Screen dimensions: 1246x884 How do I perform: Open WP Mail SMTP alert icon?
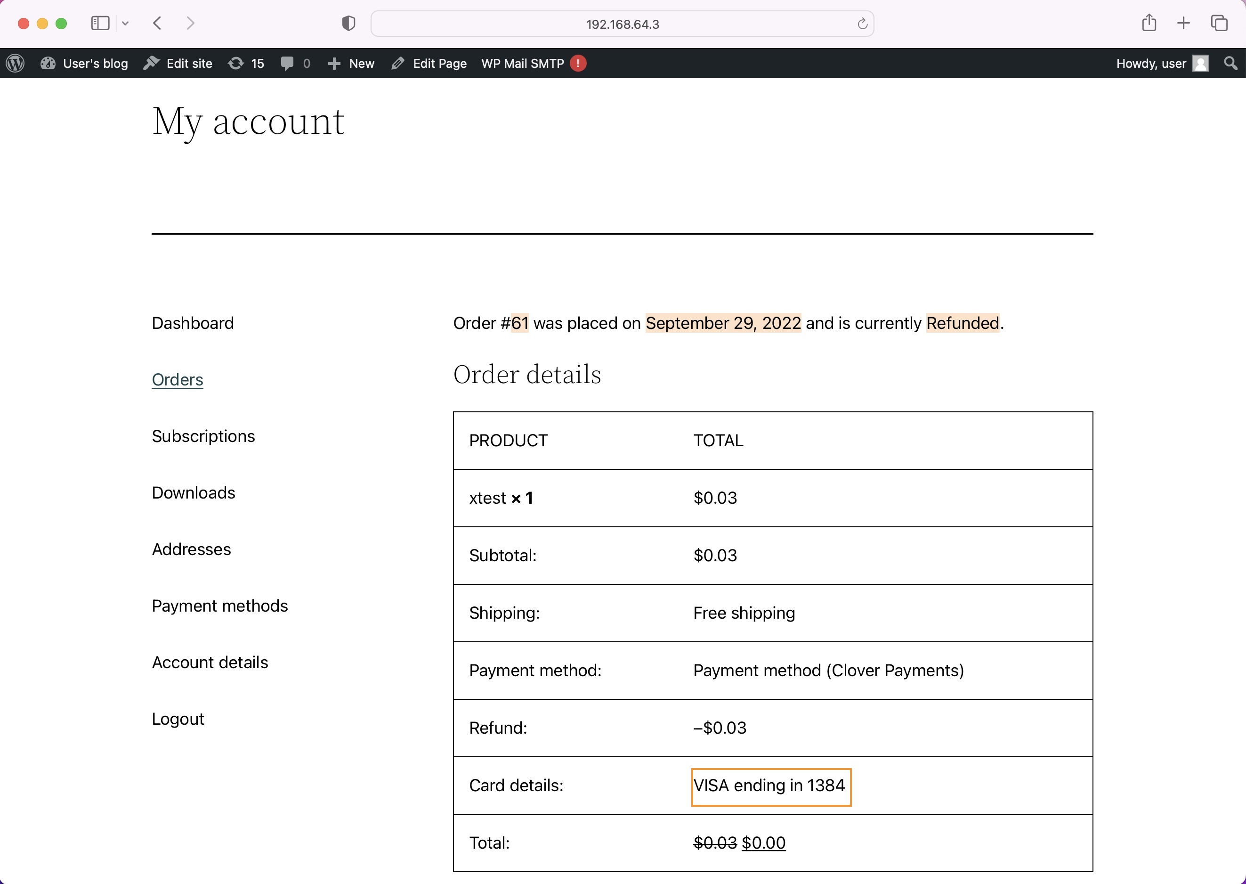pyautogui.click(x=580, y=62)
